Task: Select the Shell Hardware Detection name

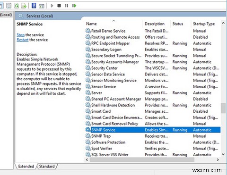Action: click(113, 105)
